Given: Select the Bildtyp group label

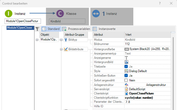Looking at the screenshot, I should (73, 39).
